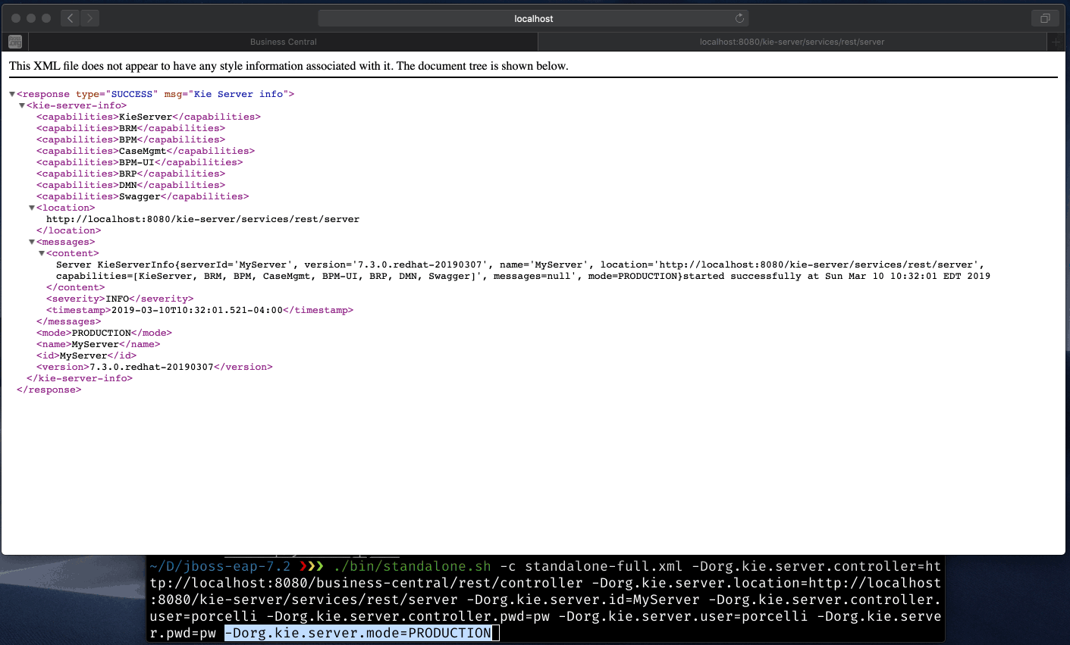Collapse the response root element
1070x645 pixels.
12,94
